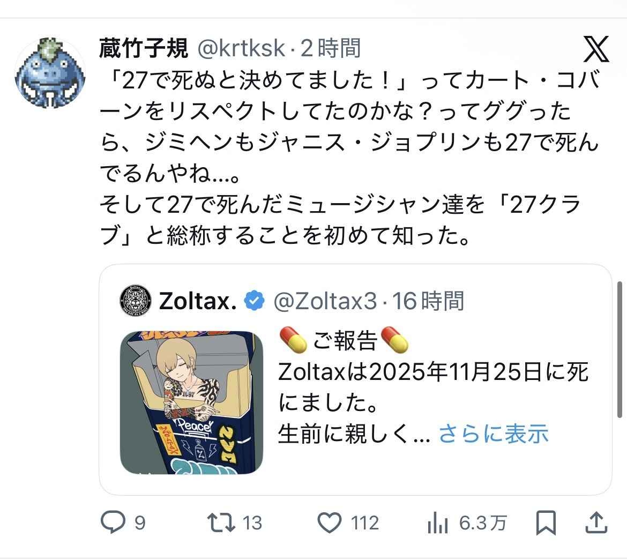
Task: Open the @Zoltax3 handle
Action: click(325, 301)
